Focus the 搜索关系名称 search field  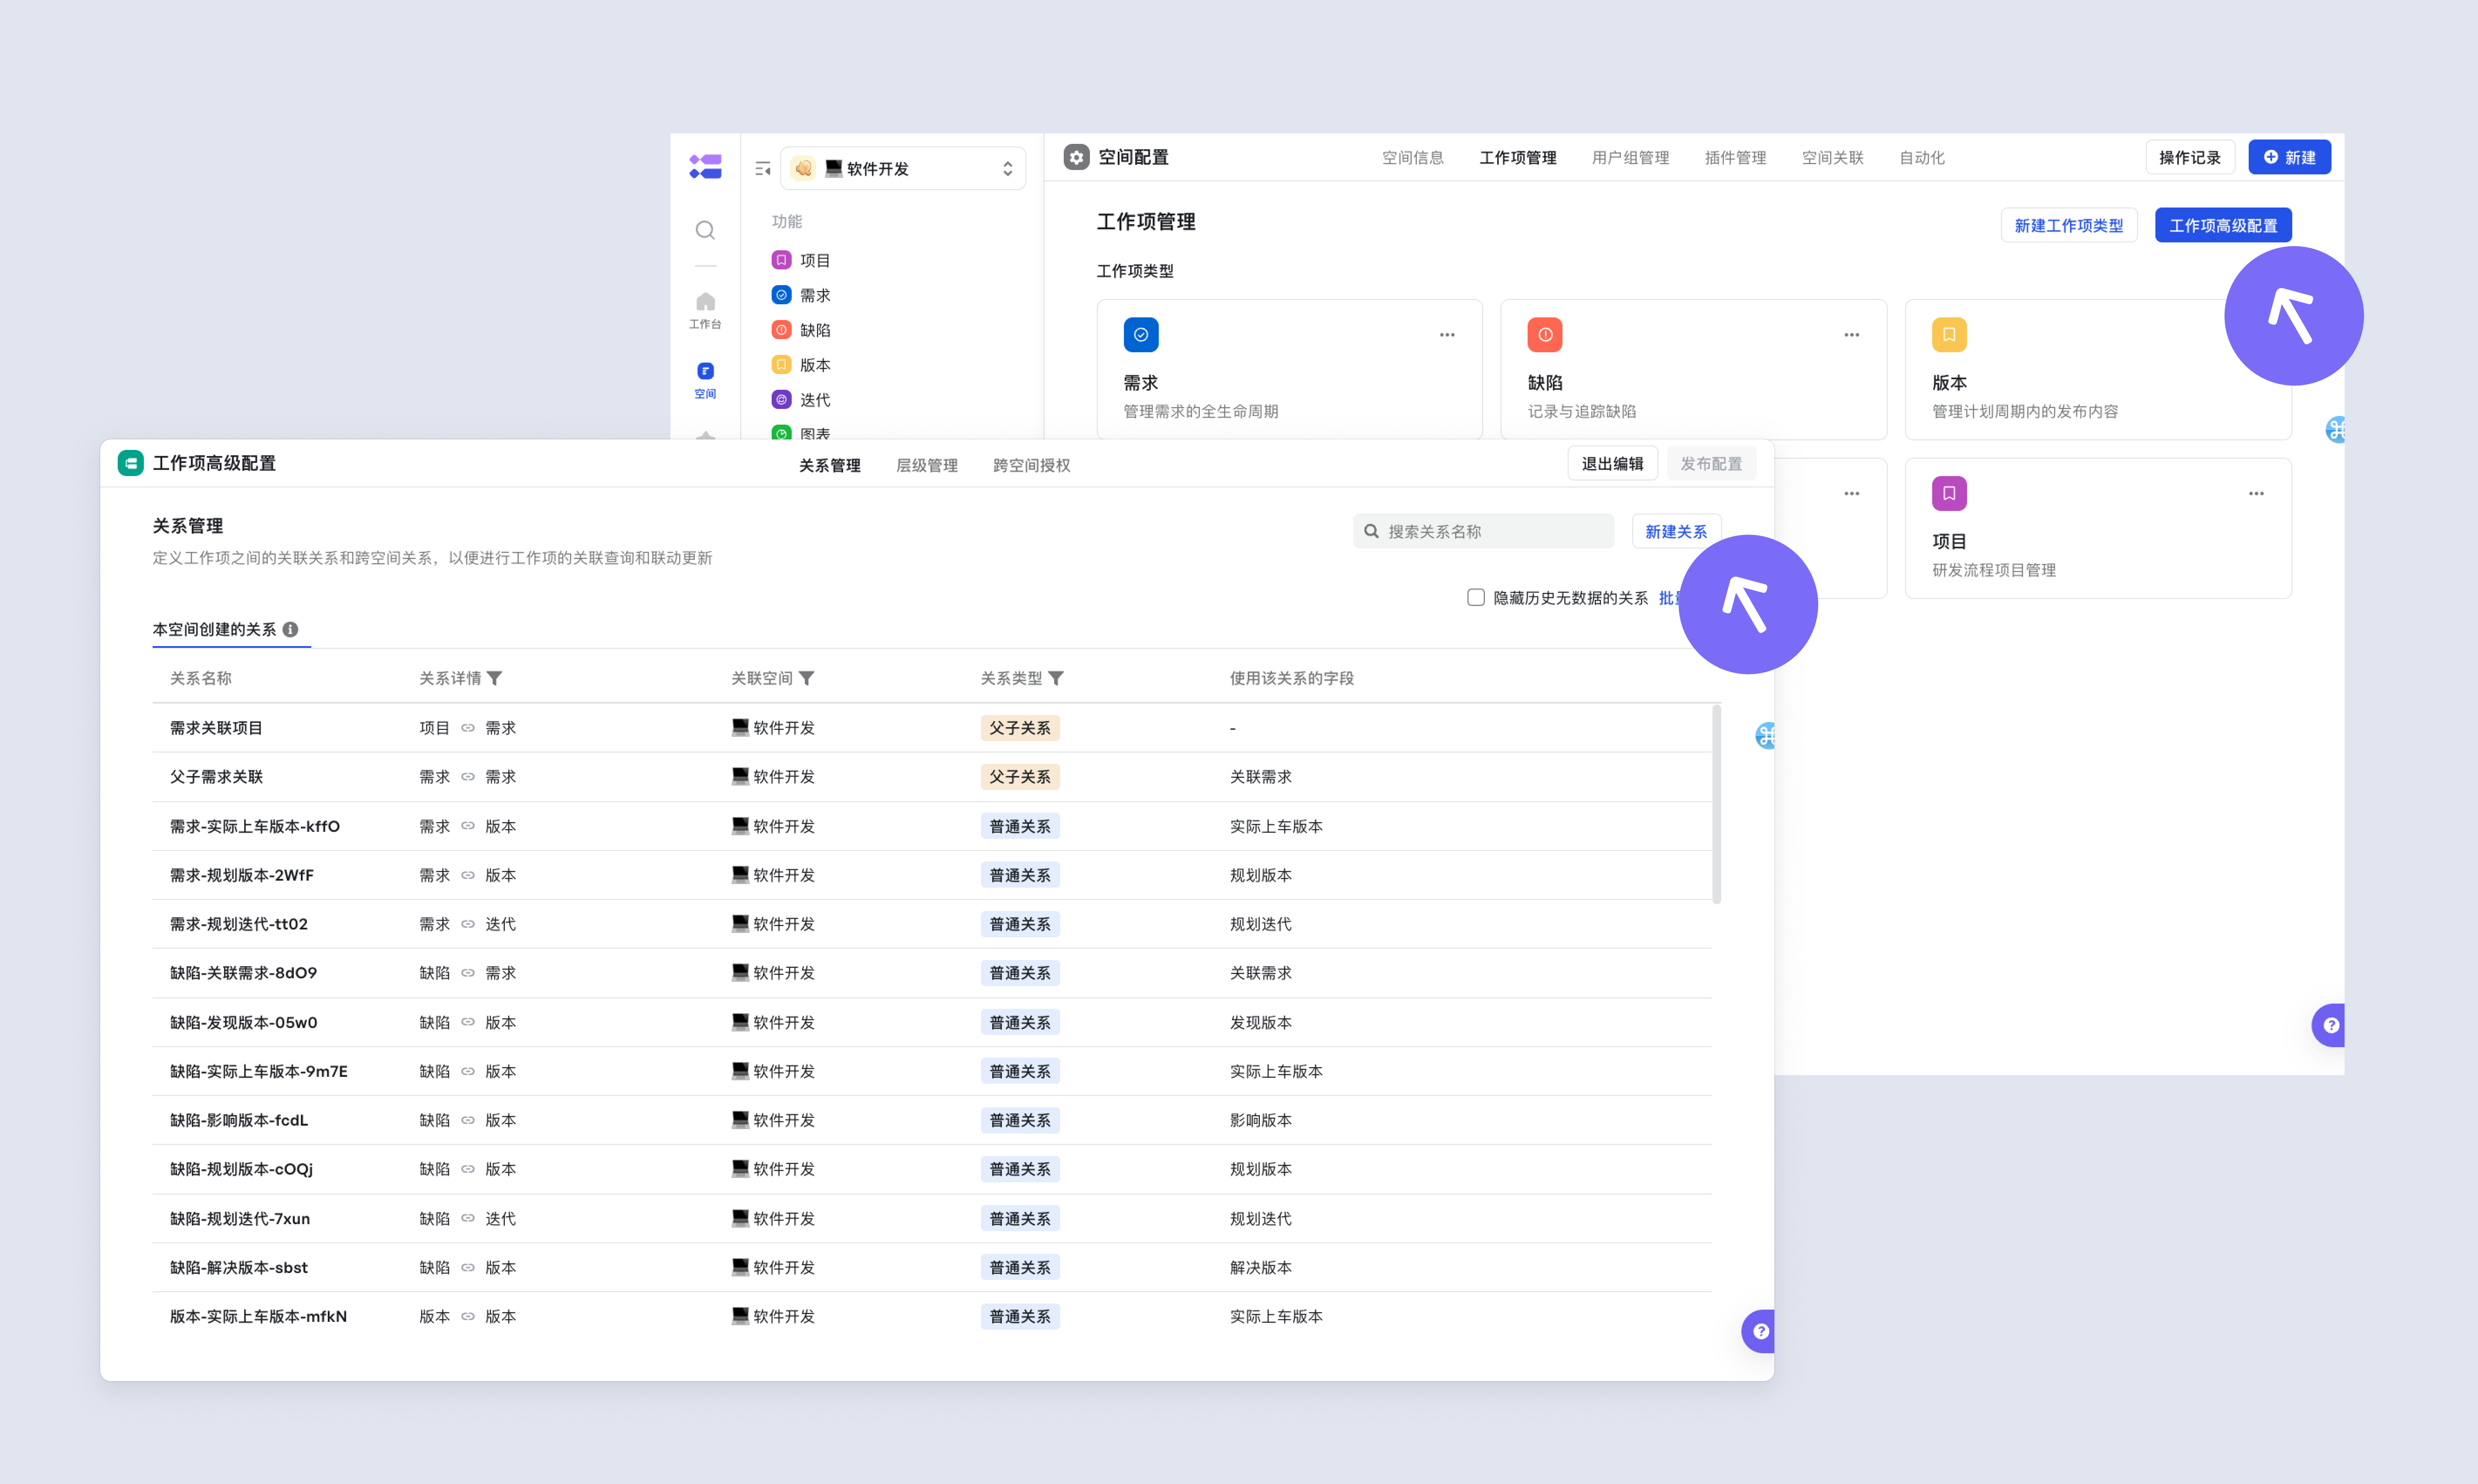[1483, 531]
